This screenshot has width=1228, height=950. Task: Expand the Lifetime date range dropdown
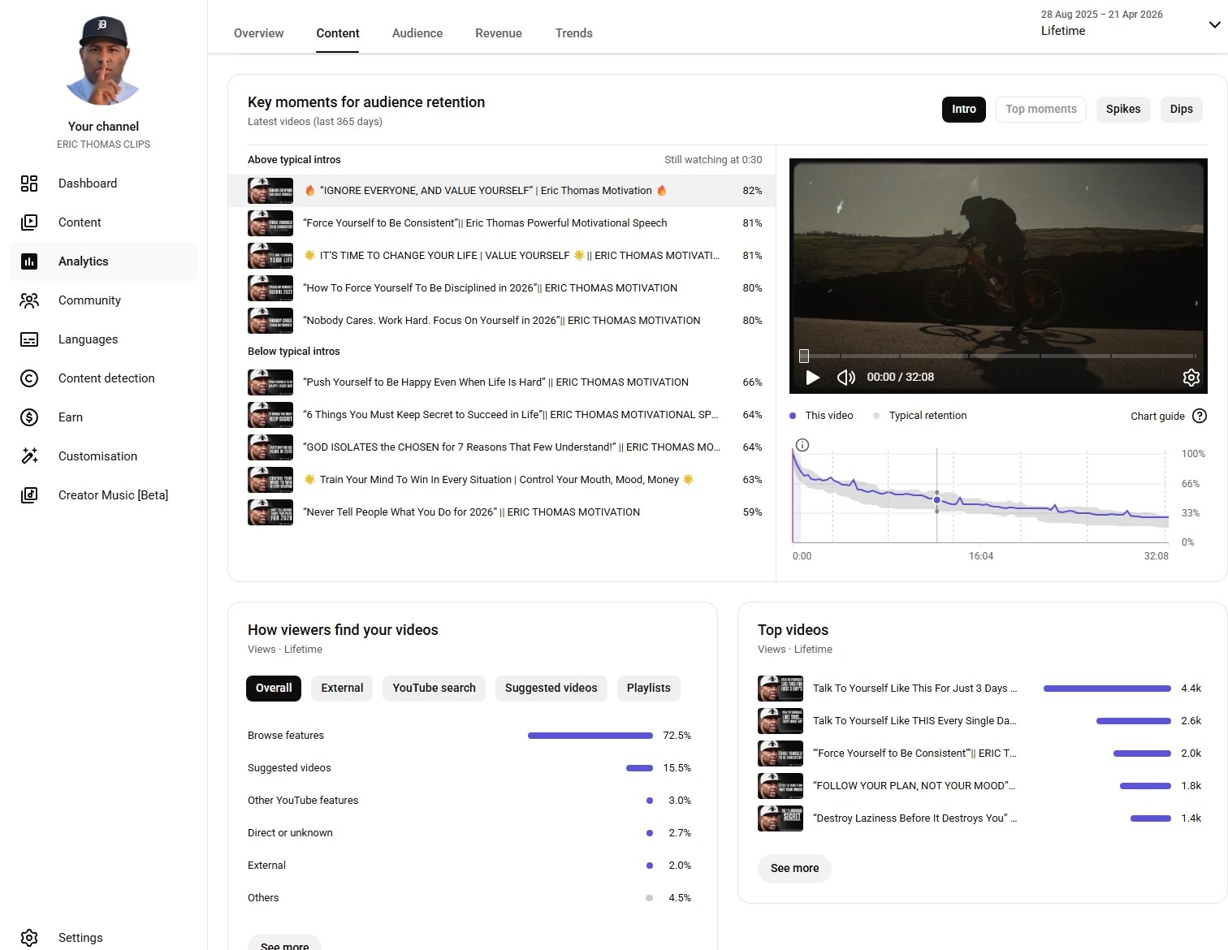[x=1213, y=24]
